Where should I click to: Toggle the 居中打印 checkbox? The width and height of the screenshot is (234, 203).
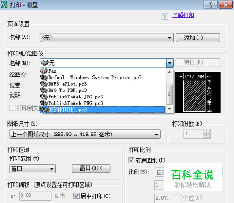coord(76,195)
